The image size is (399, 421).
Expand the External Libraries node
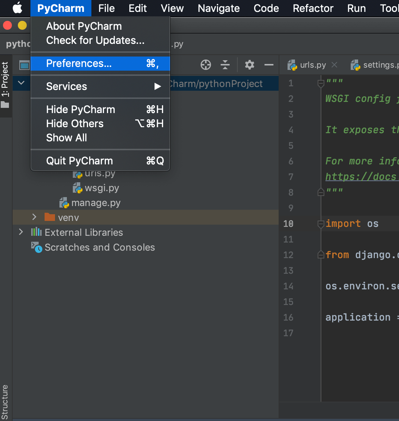[x=21, y=232]
